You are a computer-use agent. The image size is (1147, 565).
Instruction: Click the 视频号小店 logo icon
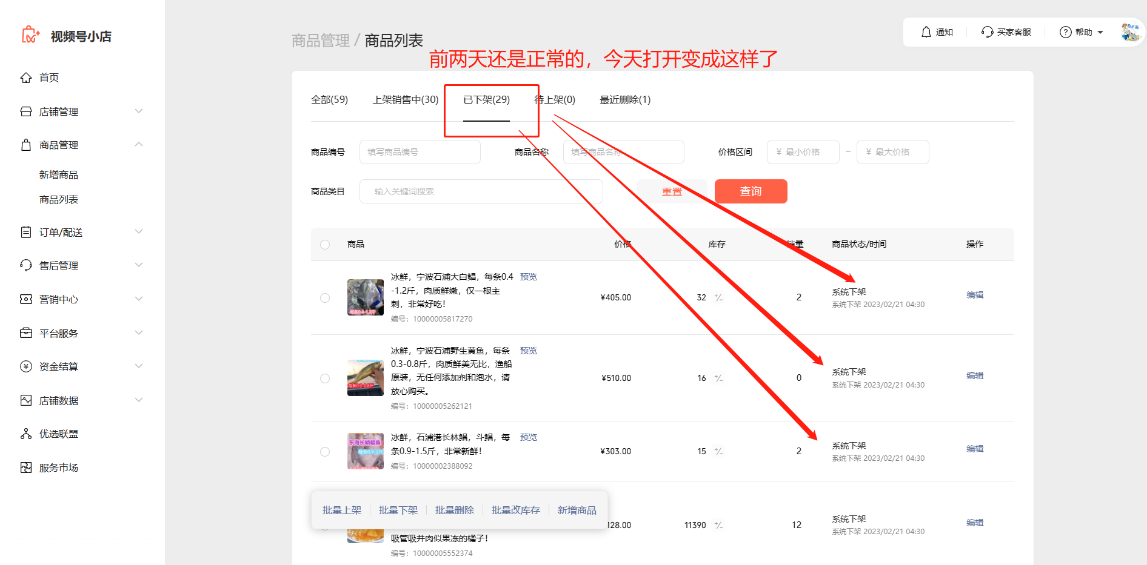coord(30,35)
